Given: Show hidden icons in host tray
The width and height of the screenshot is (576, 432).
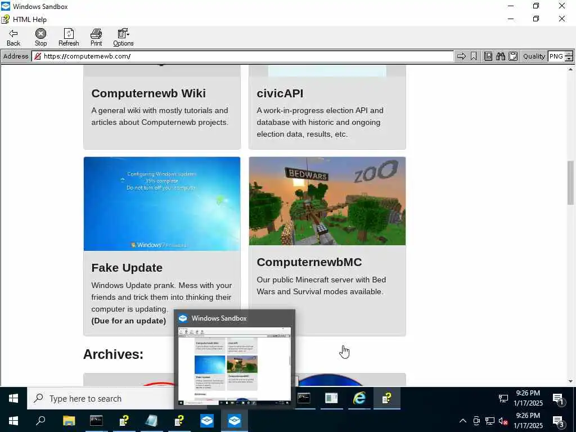Looking at the screenshot, I should tap(463, 421).
